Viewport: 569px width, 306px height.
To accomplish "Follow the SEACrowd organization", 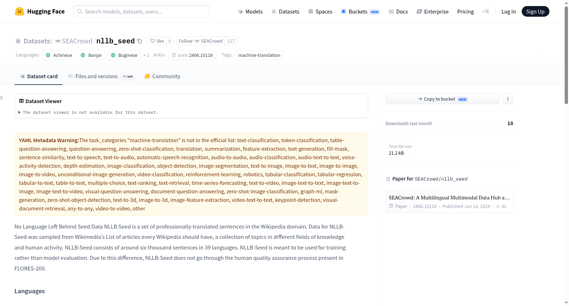I will (201, 41).
